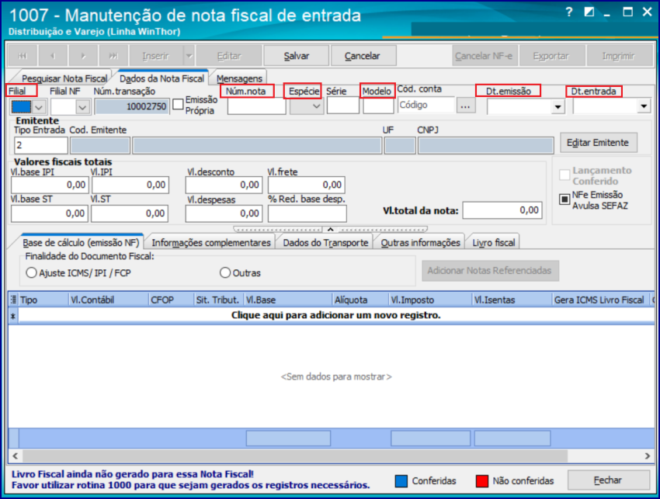Click Adicionar Notas Referenciadas button
The width and height of the screenshot is (660, 499).
pyautogui.click(x=490, y=271)
